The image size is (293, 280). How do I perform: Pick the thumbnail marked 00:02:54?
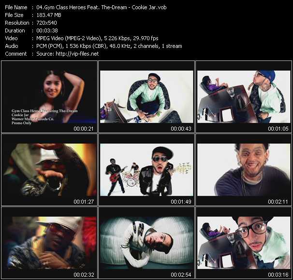(146, 243)
